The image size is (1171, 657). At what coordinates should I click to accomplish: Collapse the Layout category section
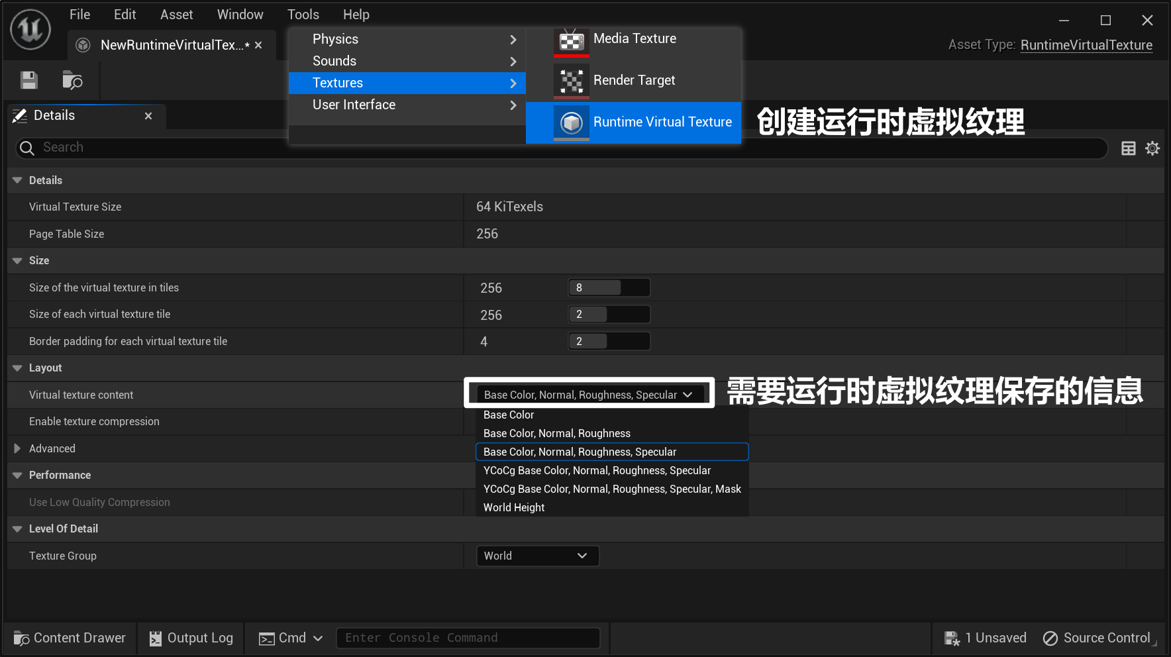pyautogui.click(x=17, y=368)
